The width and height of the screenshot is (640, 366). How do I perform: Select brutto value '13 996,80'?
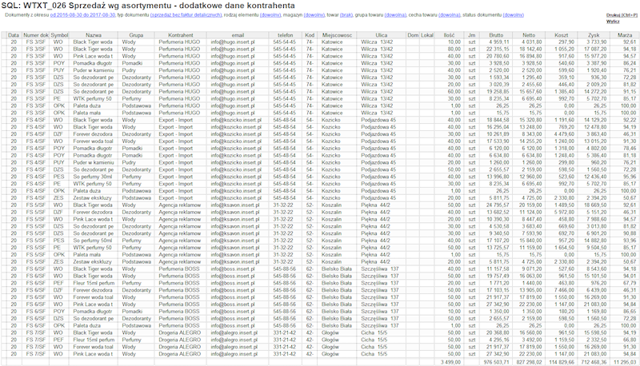498,177
